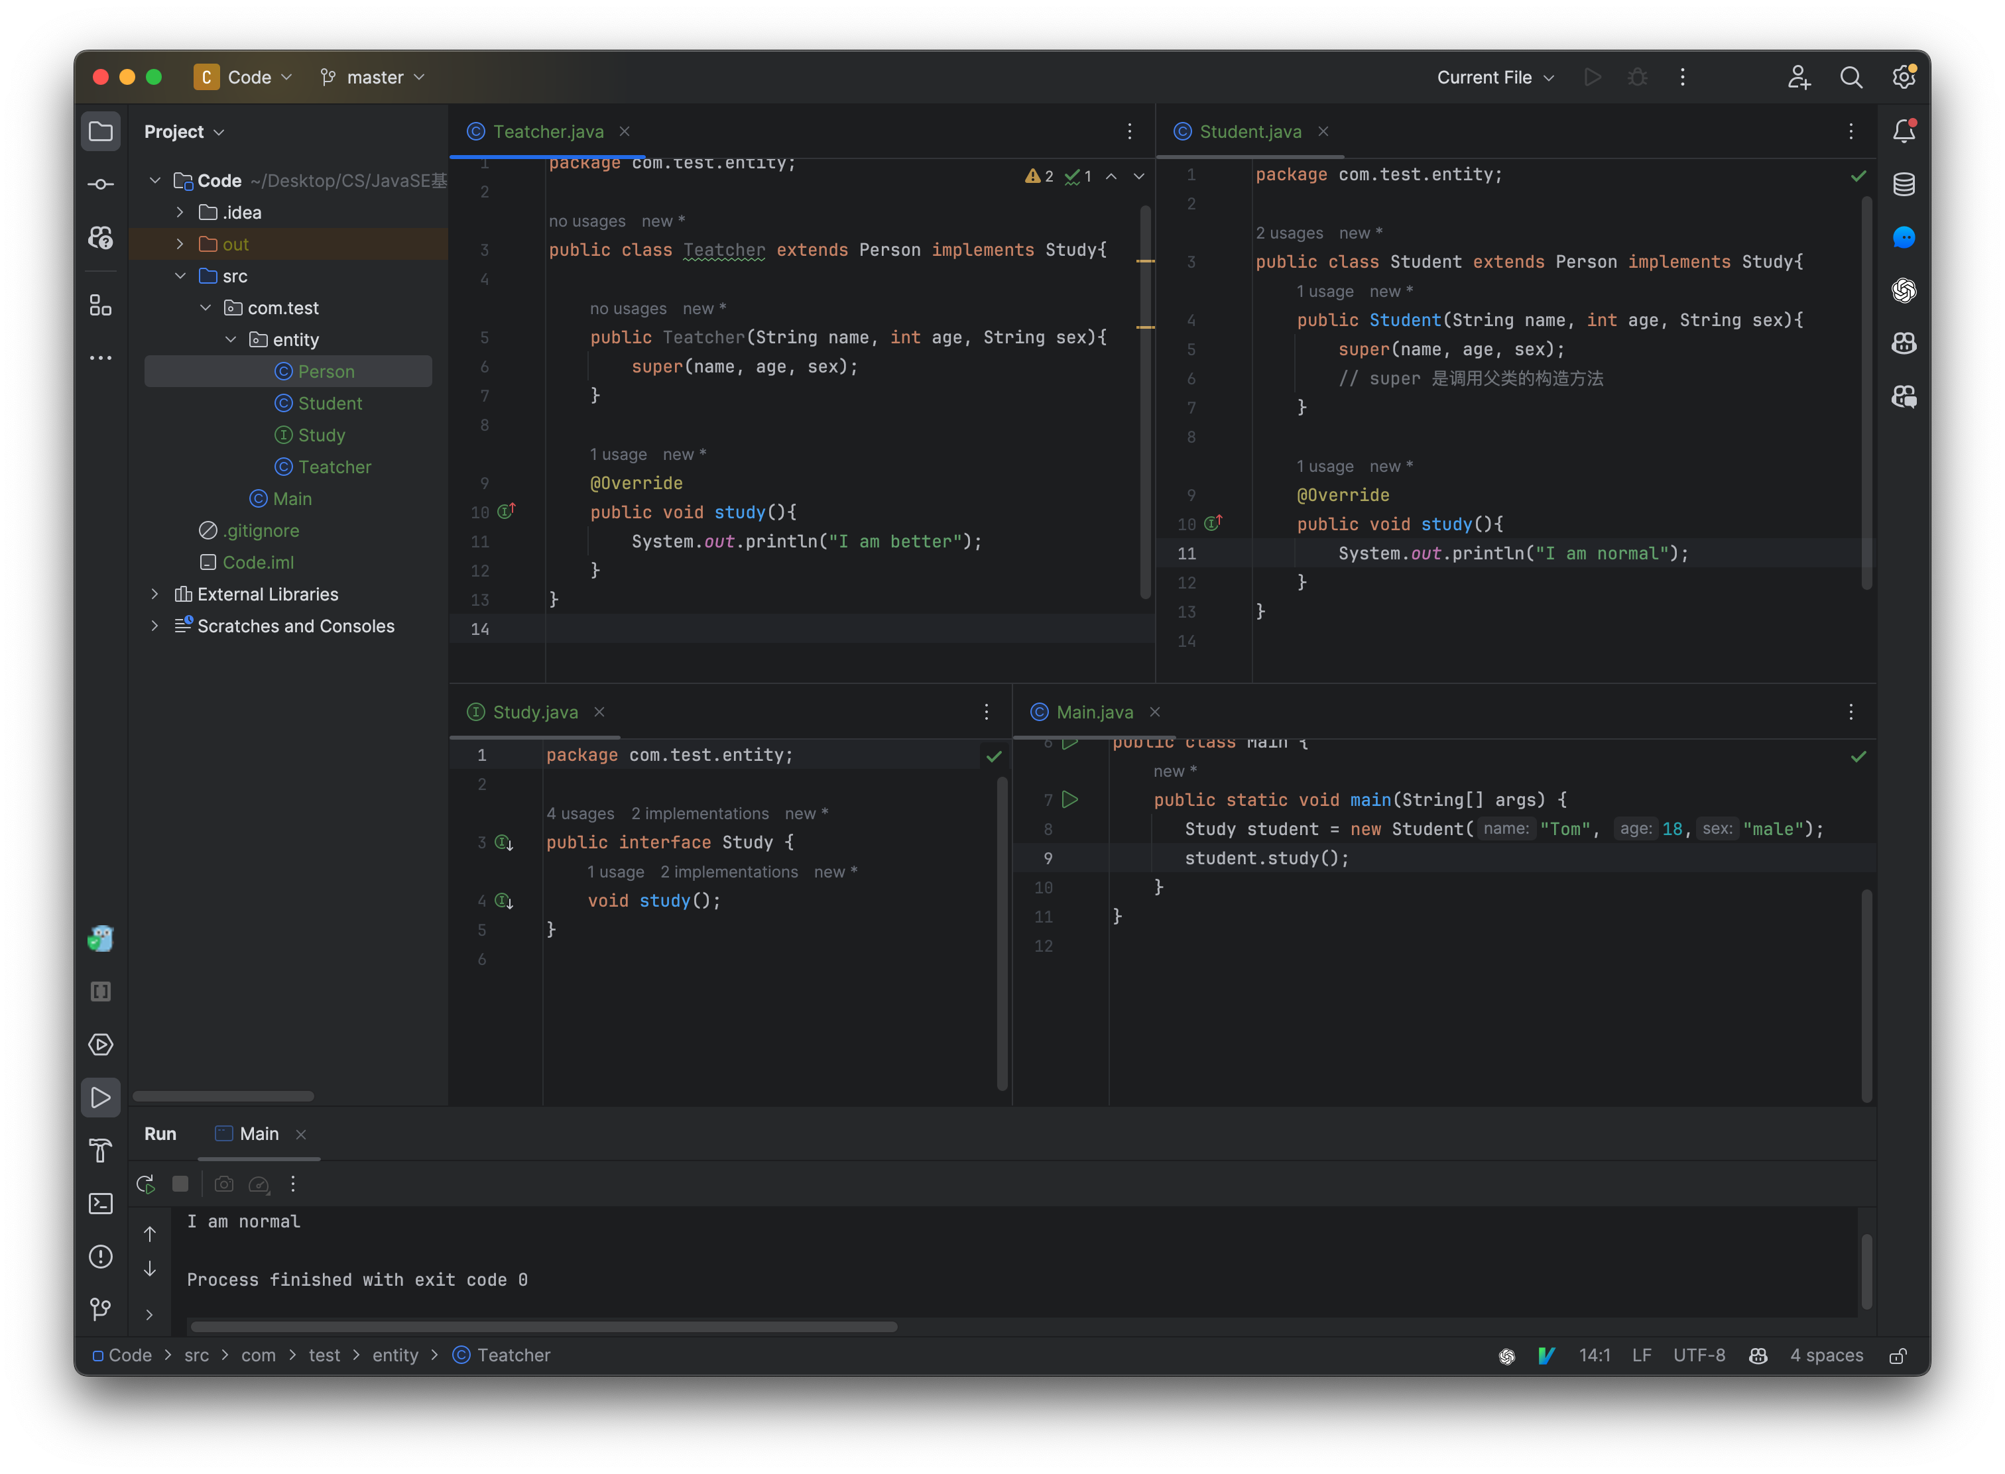The image size is (2005, 1474).
Task: Open the Problems tool window icon
Action: click(x=101, y=1257)
